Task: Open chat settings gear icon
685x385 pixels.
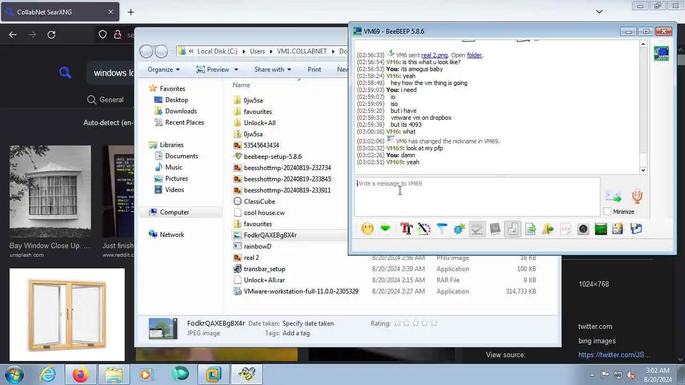Action: [x=459, y=229]
